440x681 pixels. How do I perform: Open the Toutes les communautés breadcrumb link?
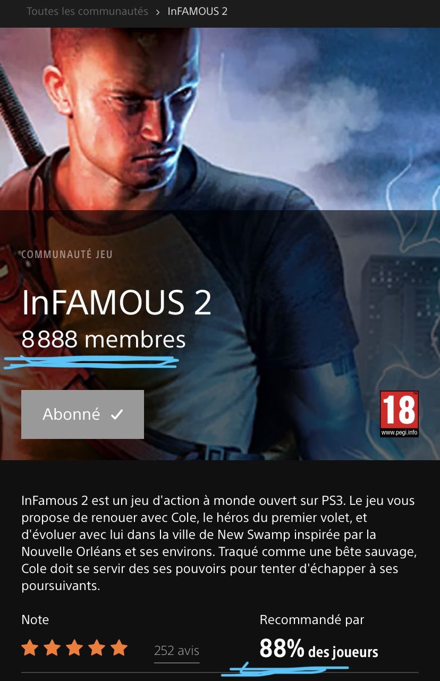point(87,11)
